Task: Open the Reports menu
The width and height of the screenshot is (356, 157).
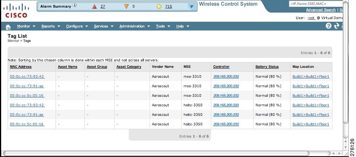Action: pos(51,26)
